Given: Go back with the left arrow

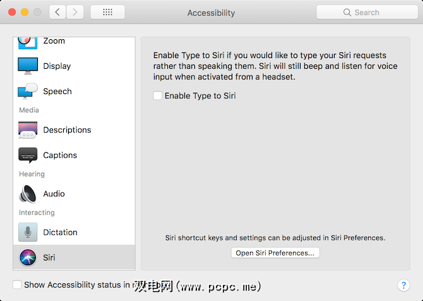Looking at the screenshot, I should click(x=57, y=12).
